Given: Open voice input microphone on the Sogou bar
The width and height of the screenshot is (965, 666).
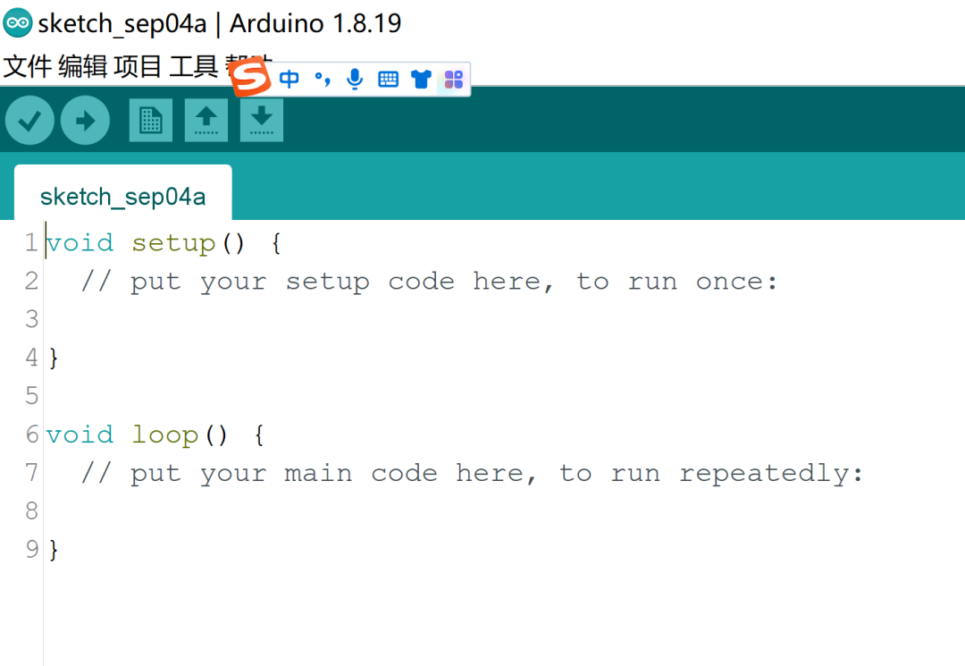Looking at the screenshot, I should 355,79.
